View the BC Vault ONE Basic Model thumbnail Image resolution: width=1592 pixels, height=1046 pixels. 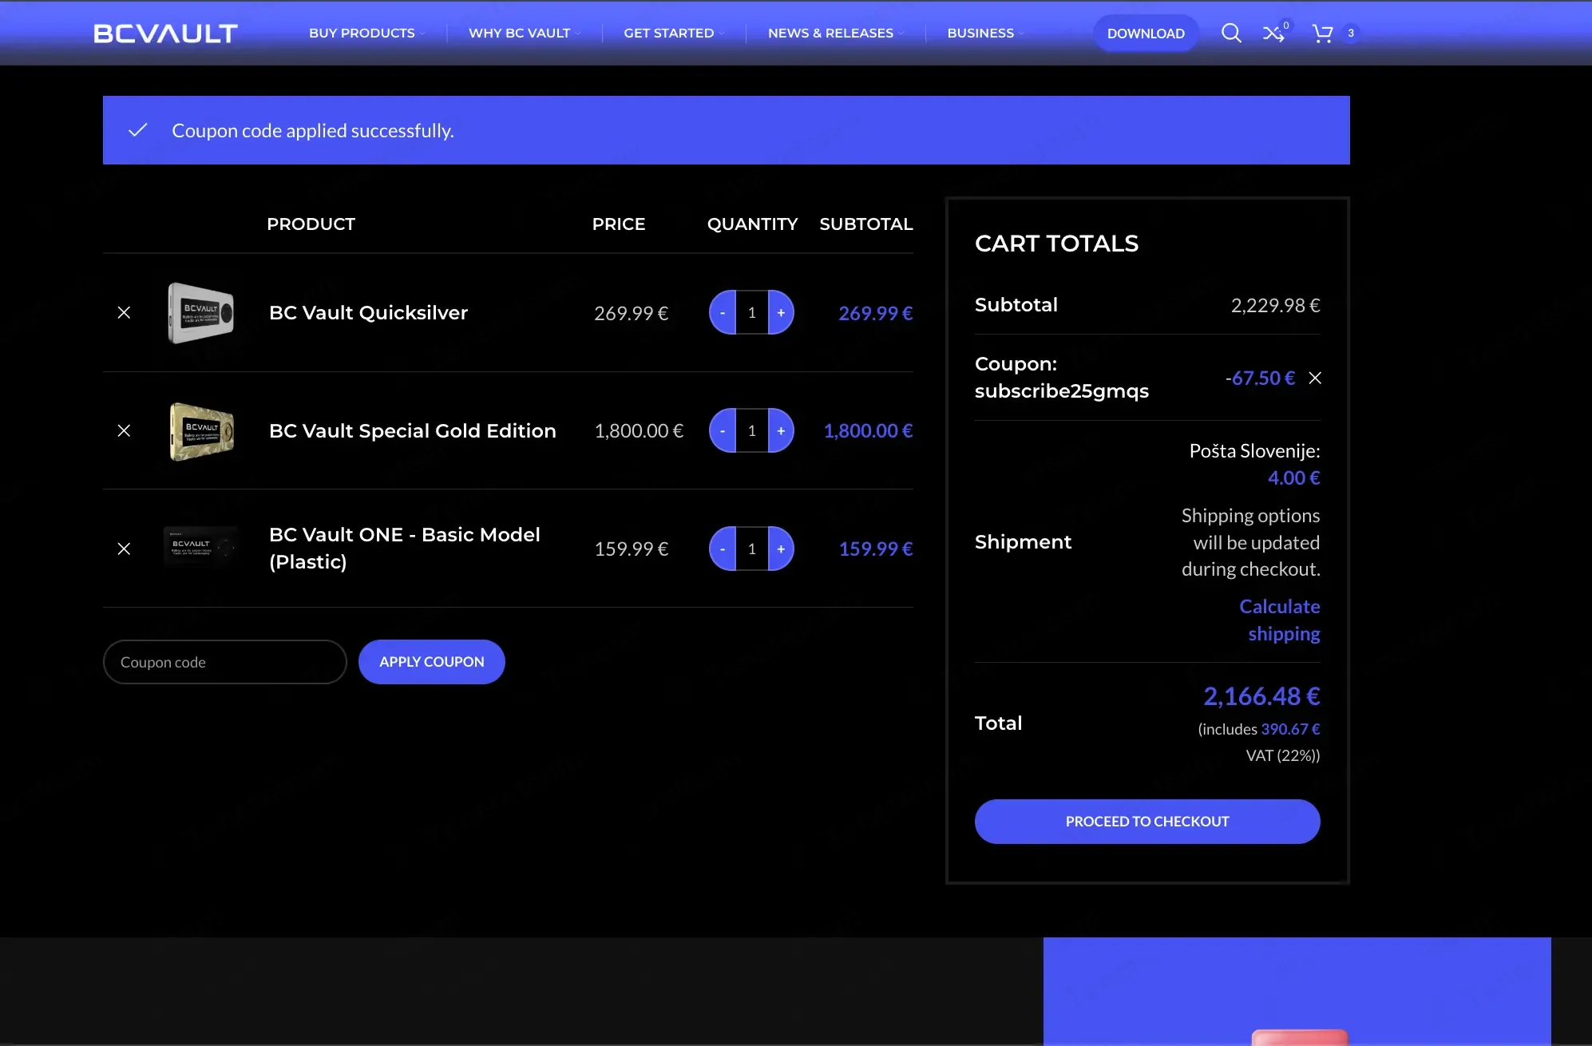pyautogui.click(x=201, y=548)
